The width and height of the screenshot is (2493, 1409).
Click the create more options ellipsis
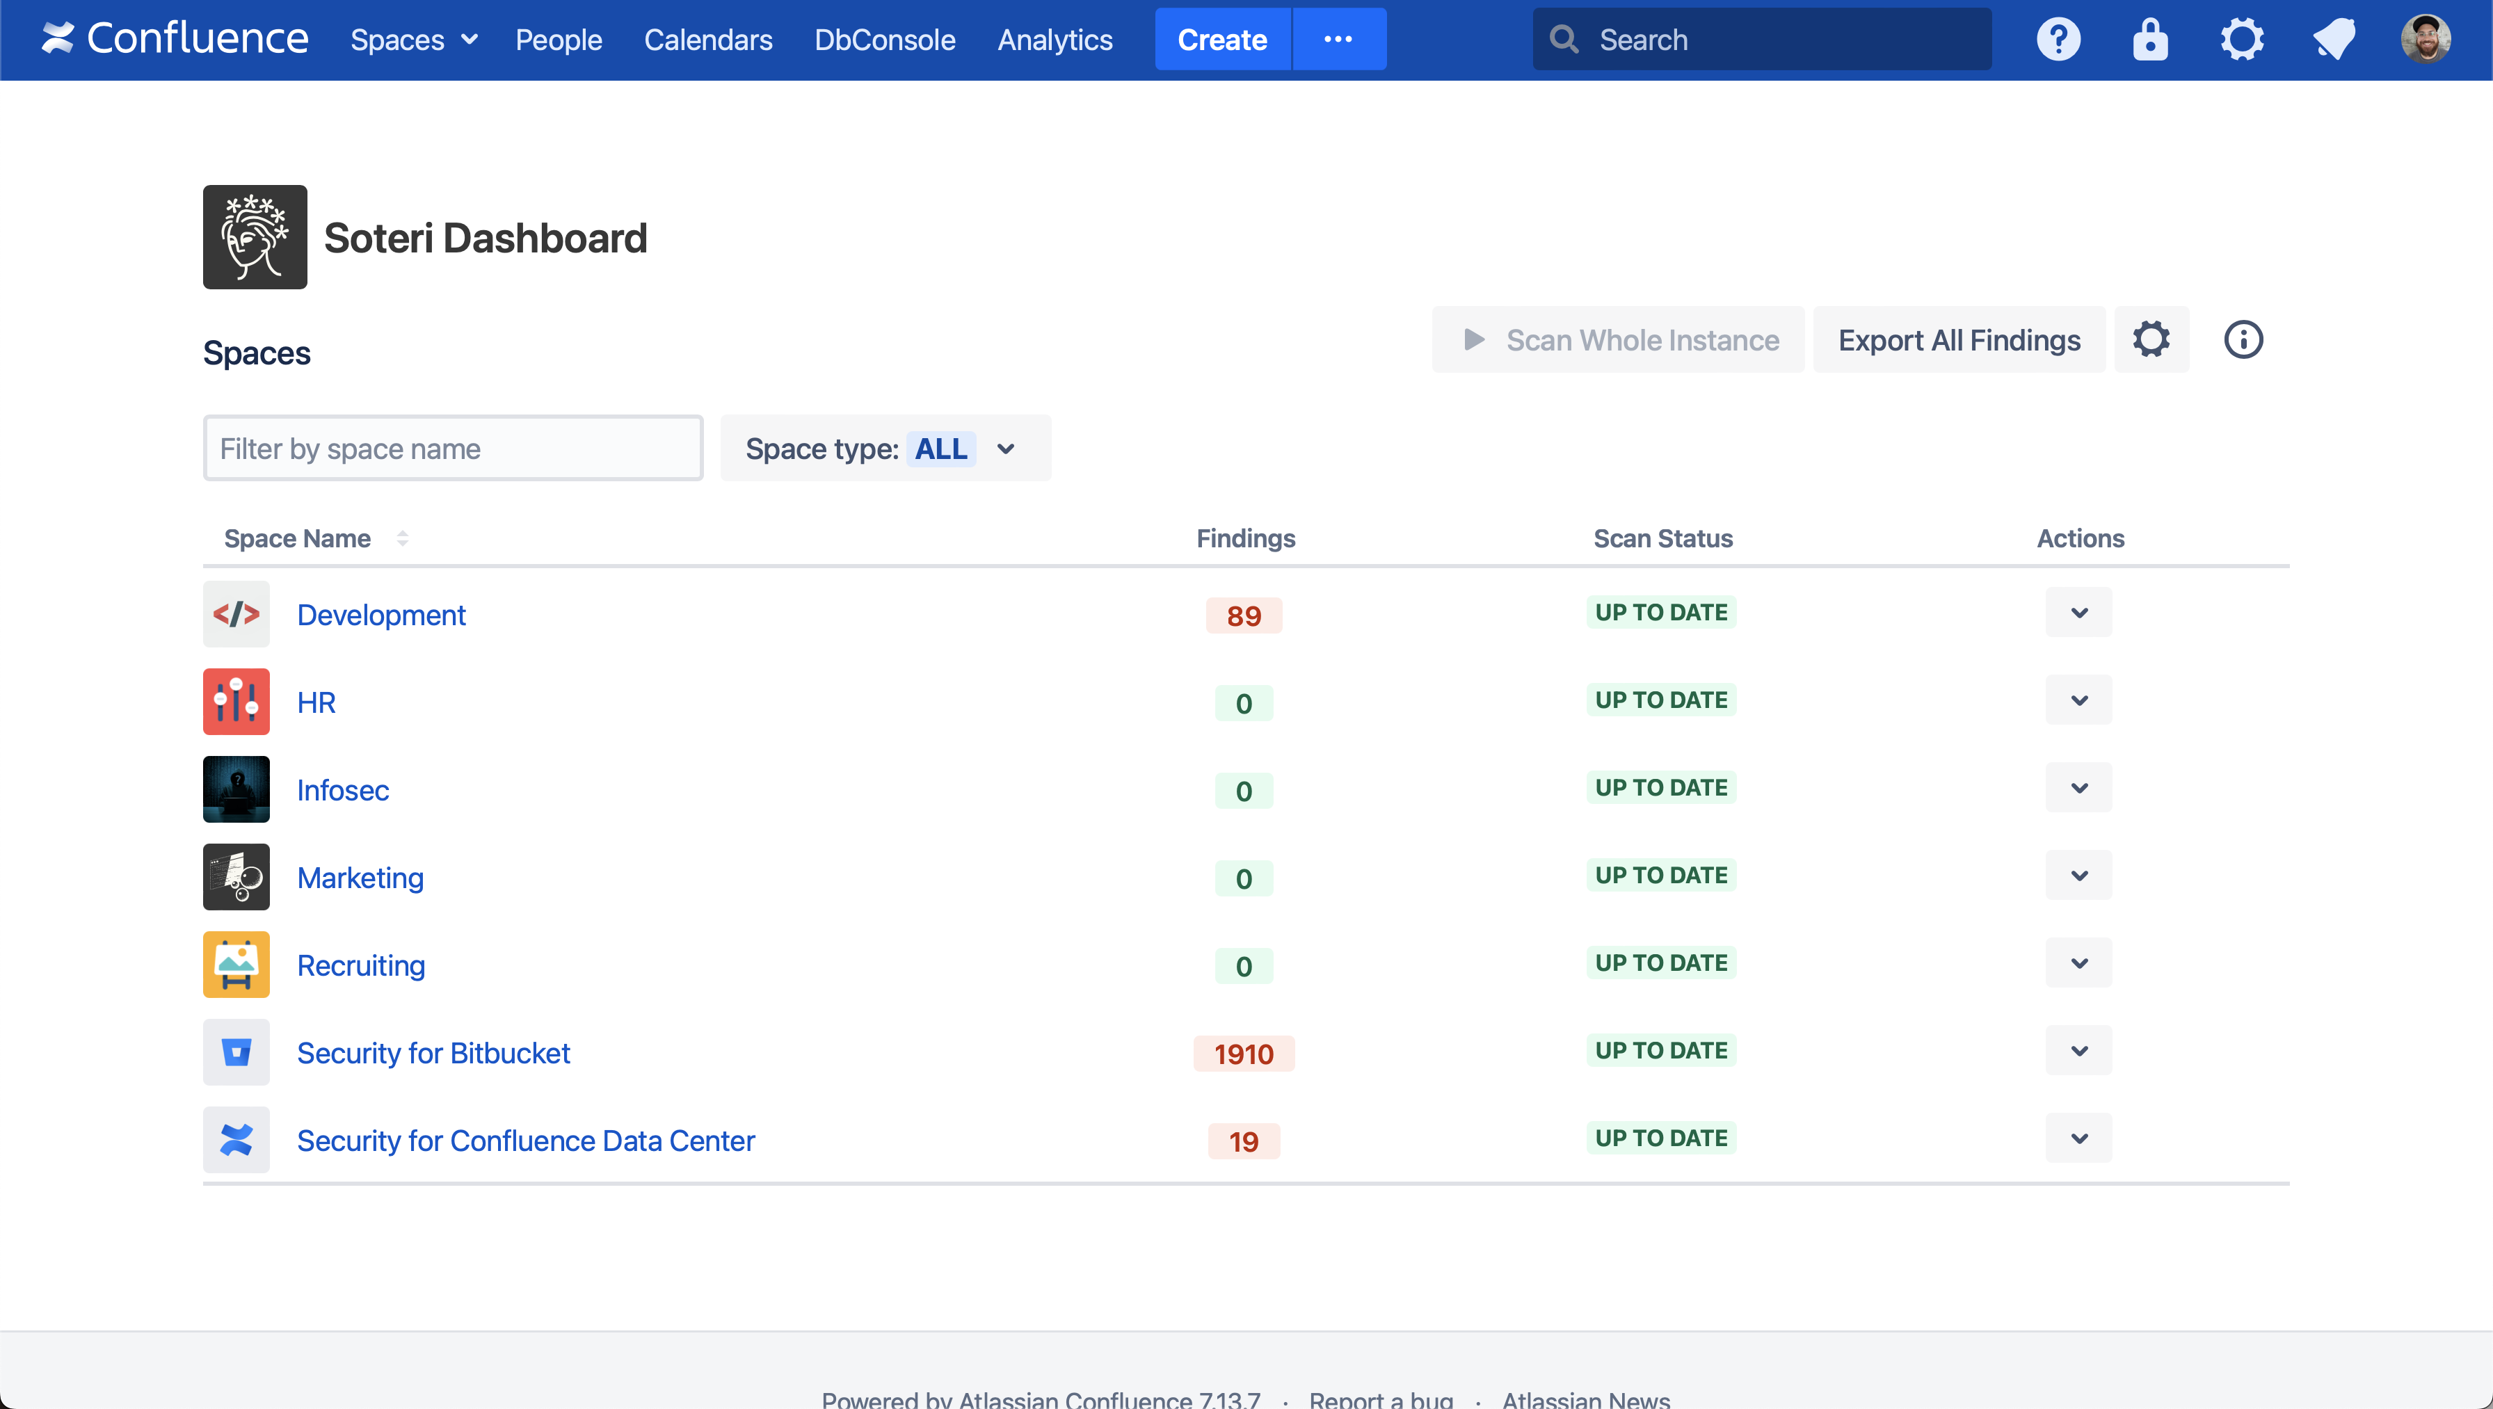tap(1338, 40)
